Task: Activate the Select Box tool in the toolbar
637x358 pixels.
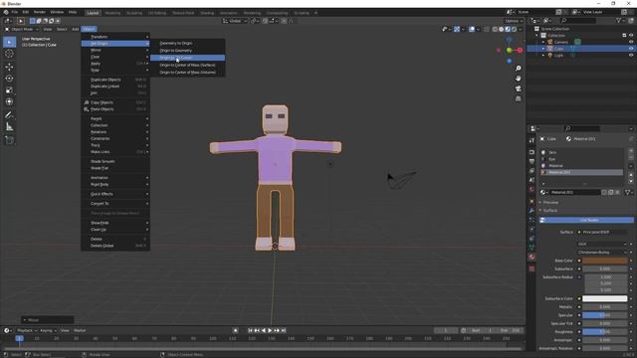Action: coord(9,42)
